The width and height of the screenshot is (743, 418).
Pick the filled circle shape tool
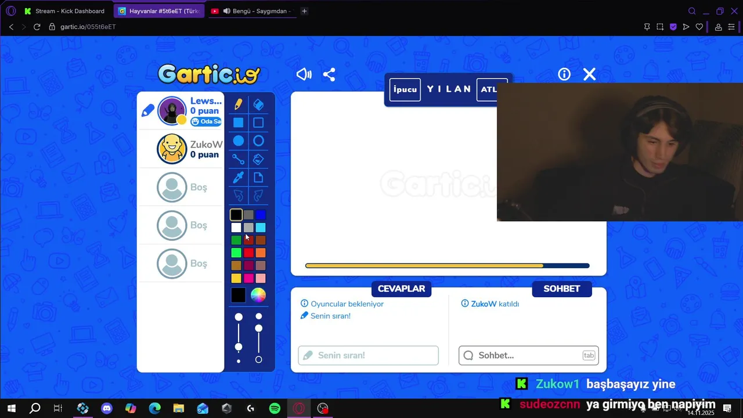coord(239,140)
